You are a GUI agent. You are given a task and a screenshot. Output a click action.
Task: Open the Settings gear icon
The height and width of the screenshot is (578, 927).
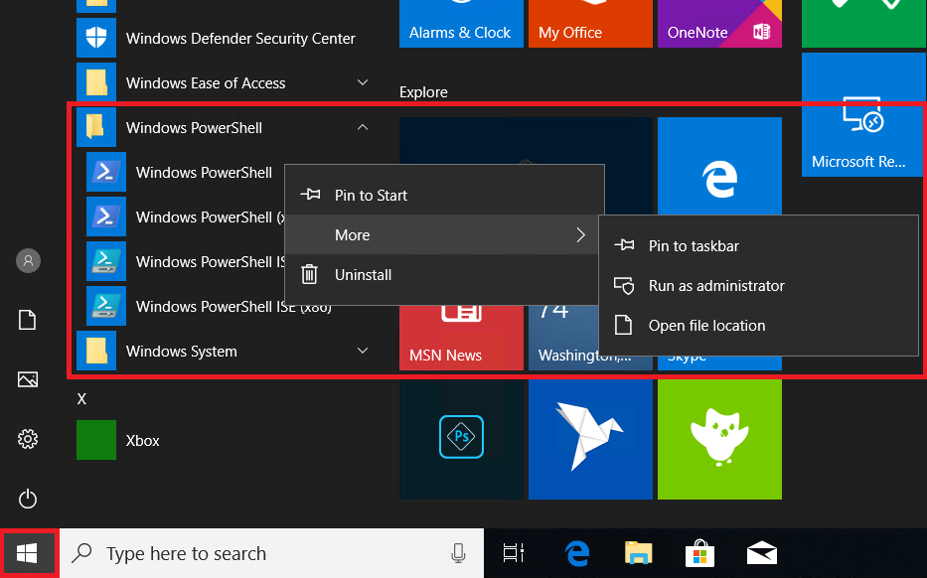28,439
